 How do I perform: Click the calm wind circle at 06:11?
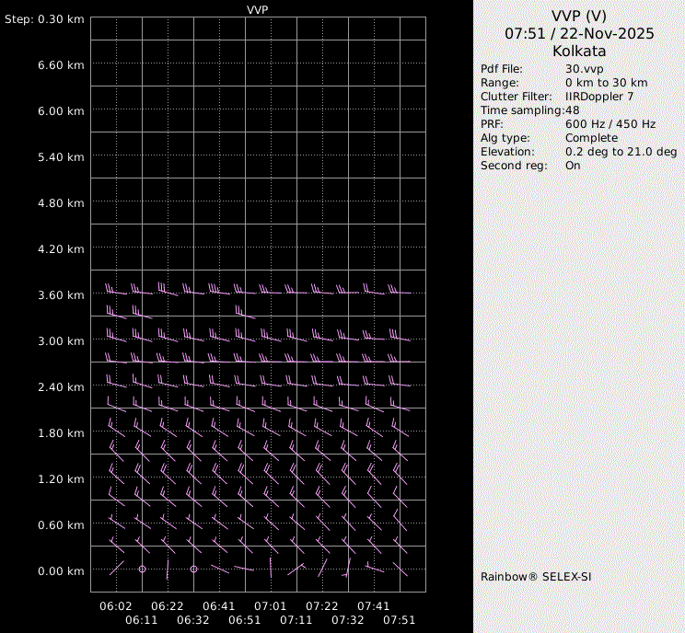pos(142,570)
